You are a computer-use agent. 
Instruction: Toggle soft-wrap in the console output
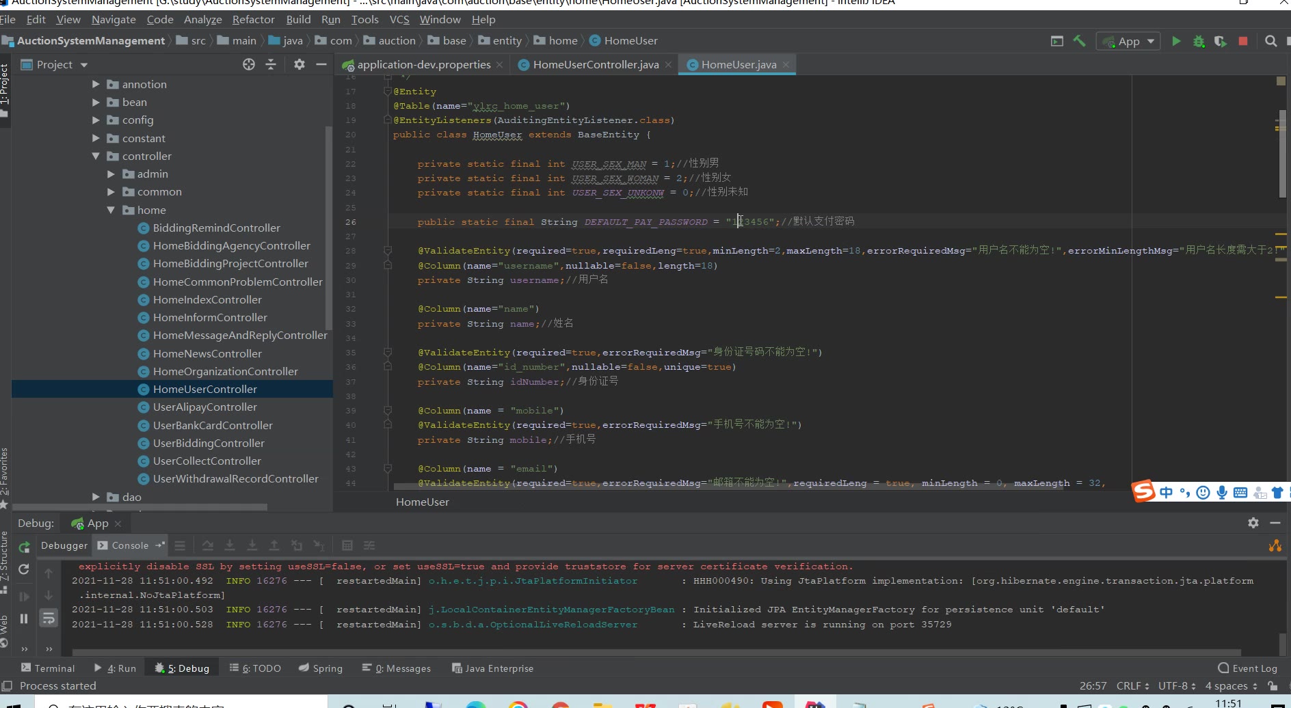pos(49,618)
